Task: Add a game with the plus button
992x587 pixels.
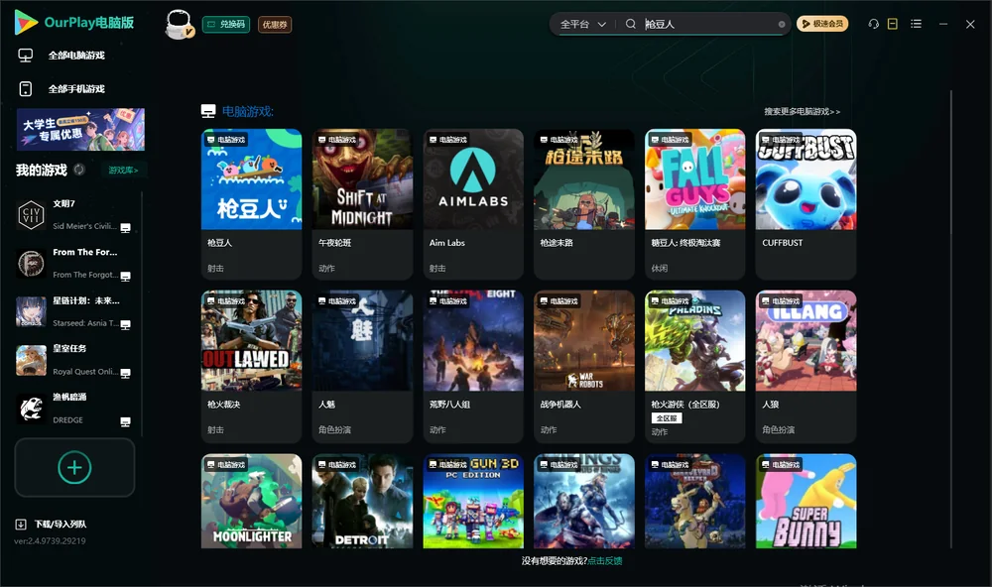Action: [x=74, y=467]
